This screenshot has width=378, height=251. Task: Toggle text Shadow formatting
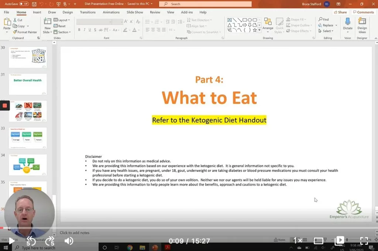click(95, 30)
